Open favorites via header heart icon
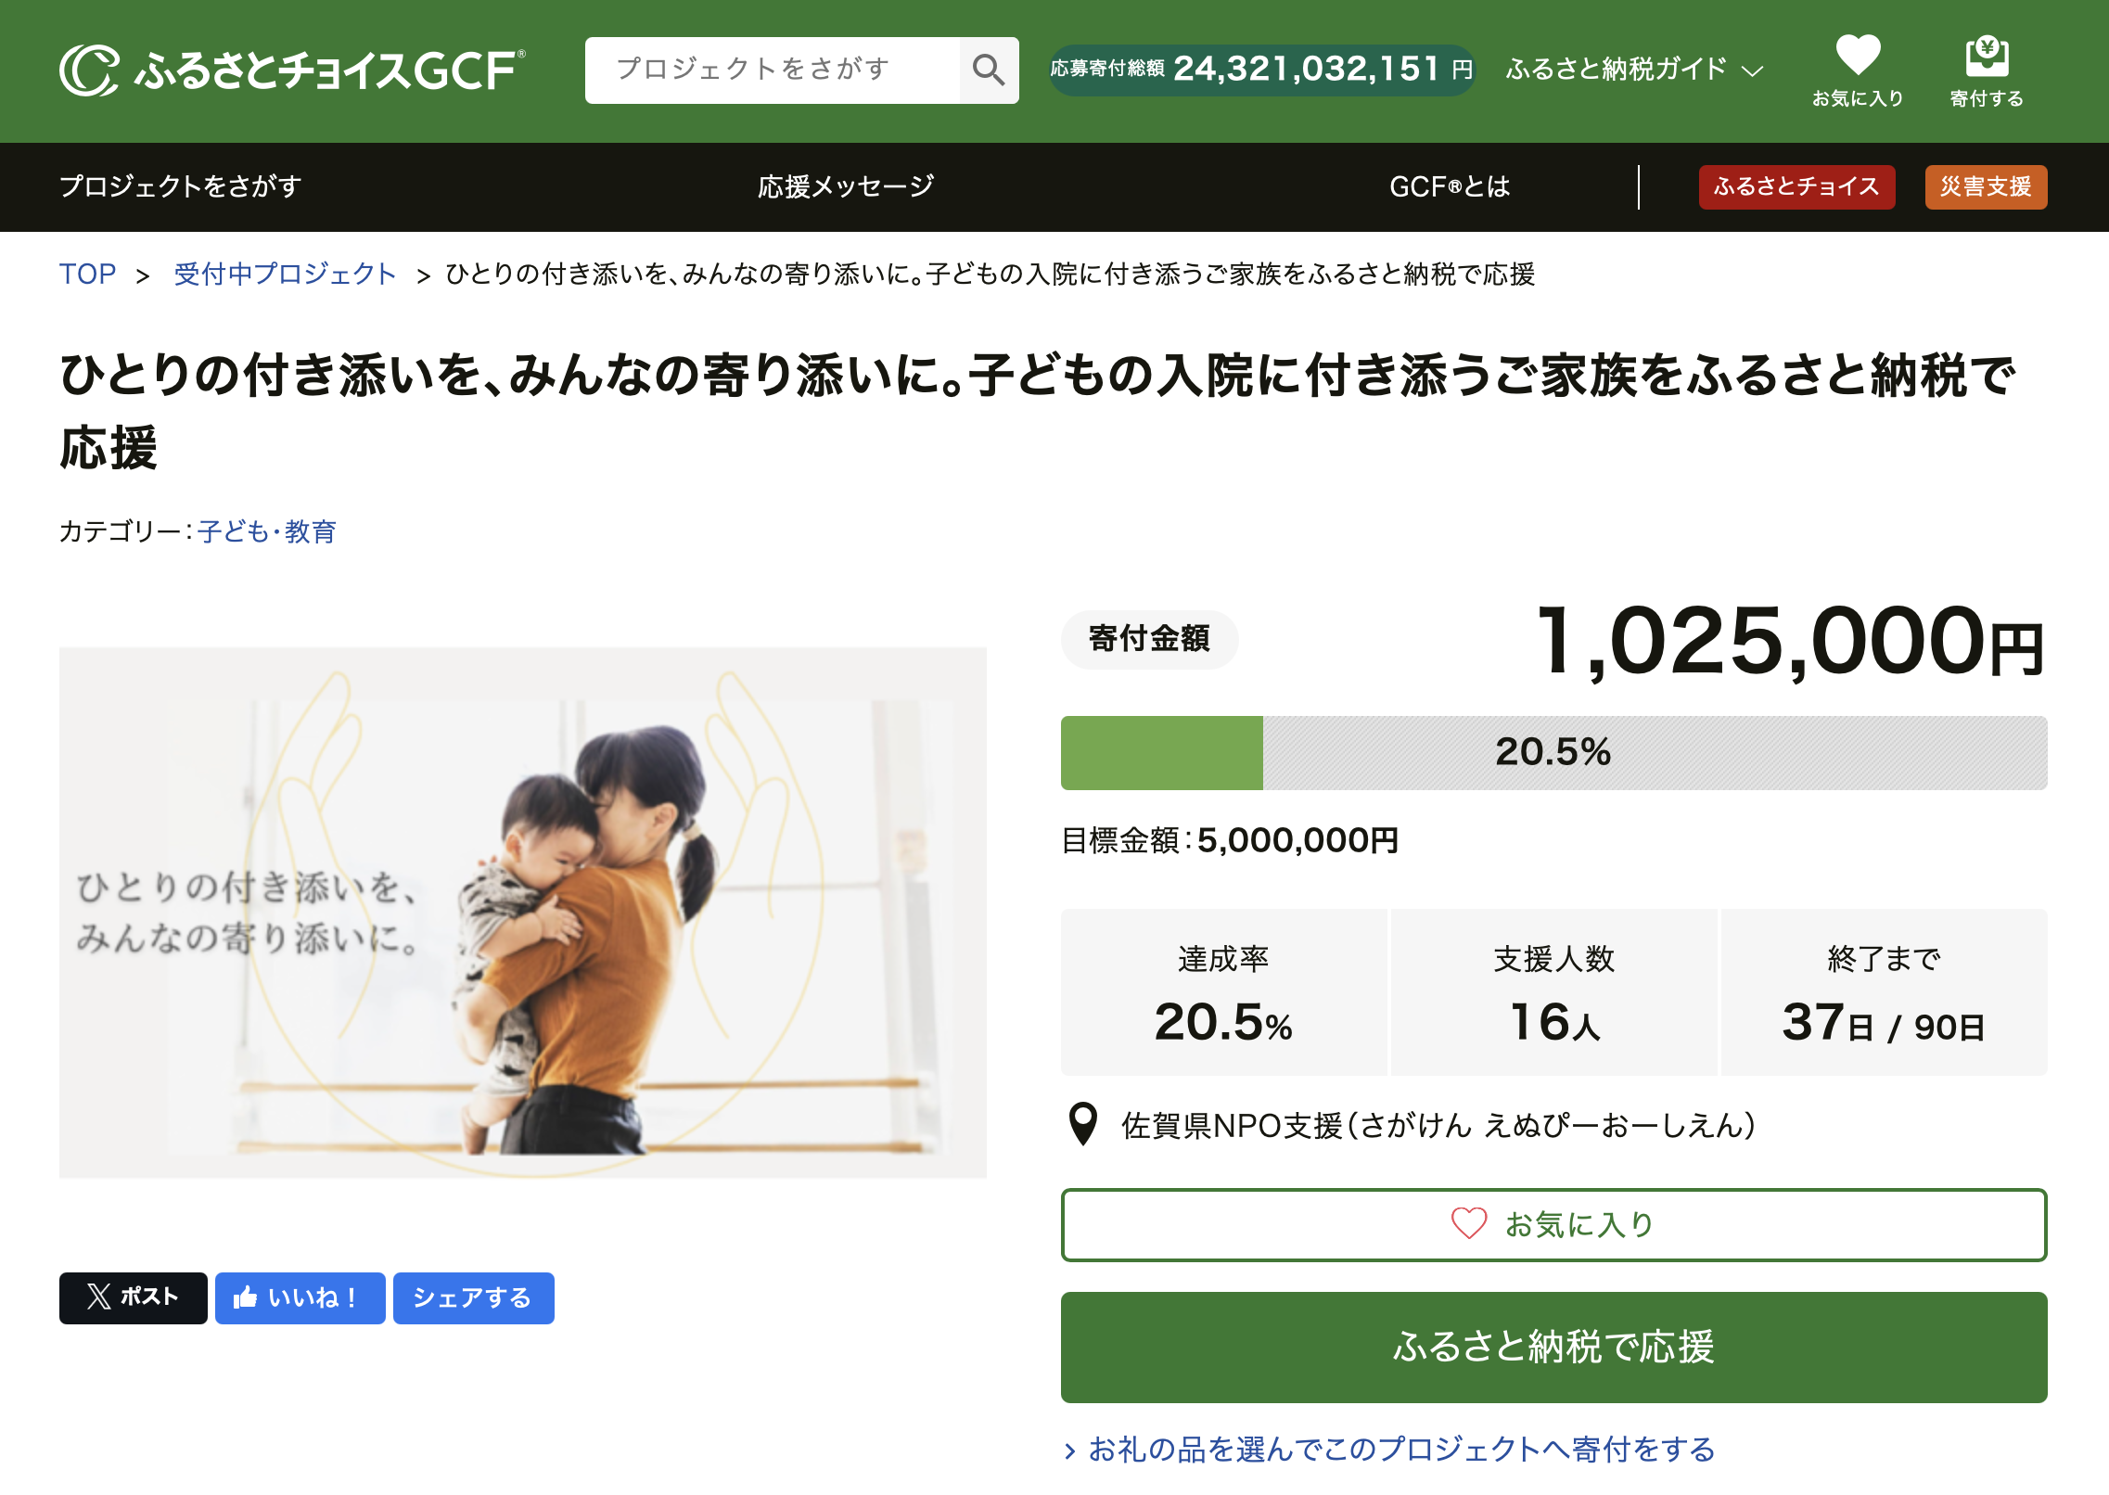The image size is (2109, 1495). pyautogui.click(x=1858, y=56)
